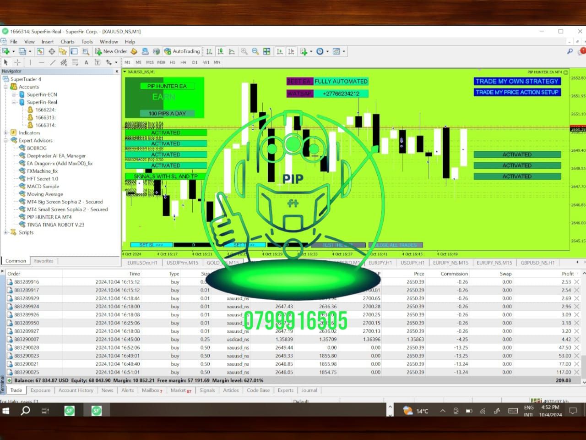Switch to H1 timeframe
The width and height of the screenshot is (586, 440).
(172, 62)
